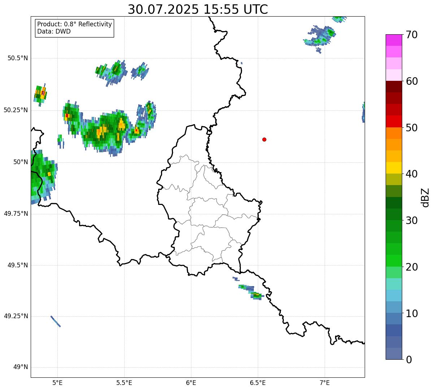This screenshot has width=434, height=390.
Task: Click the '7°E' longitude label
Action: click(x=325, y=382)
